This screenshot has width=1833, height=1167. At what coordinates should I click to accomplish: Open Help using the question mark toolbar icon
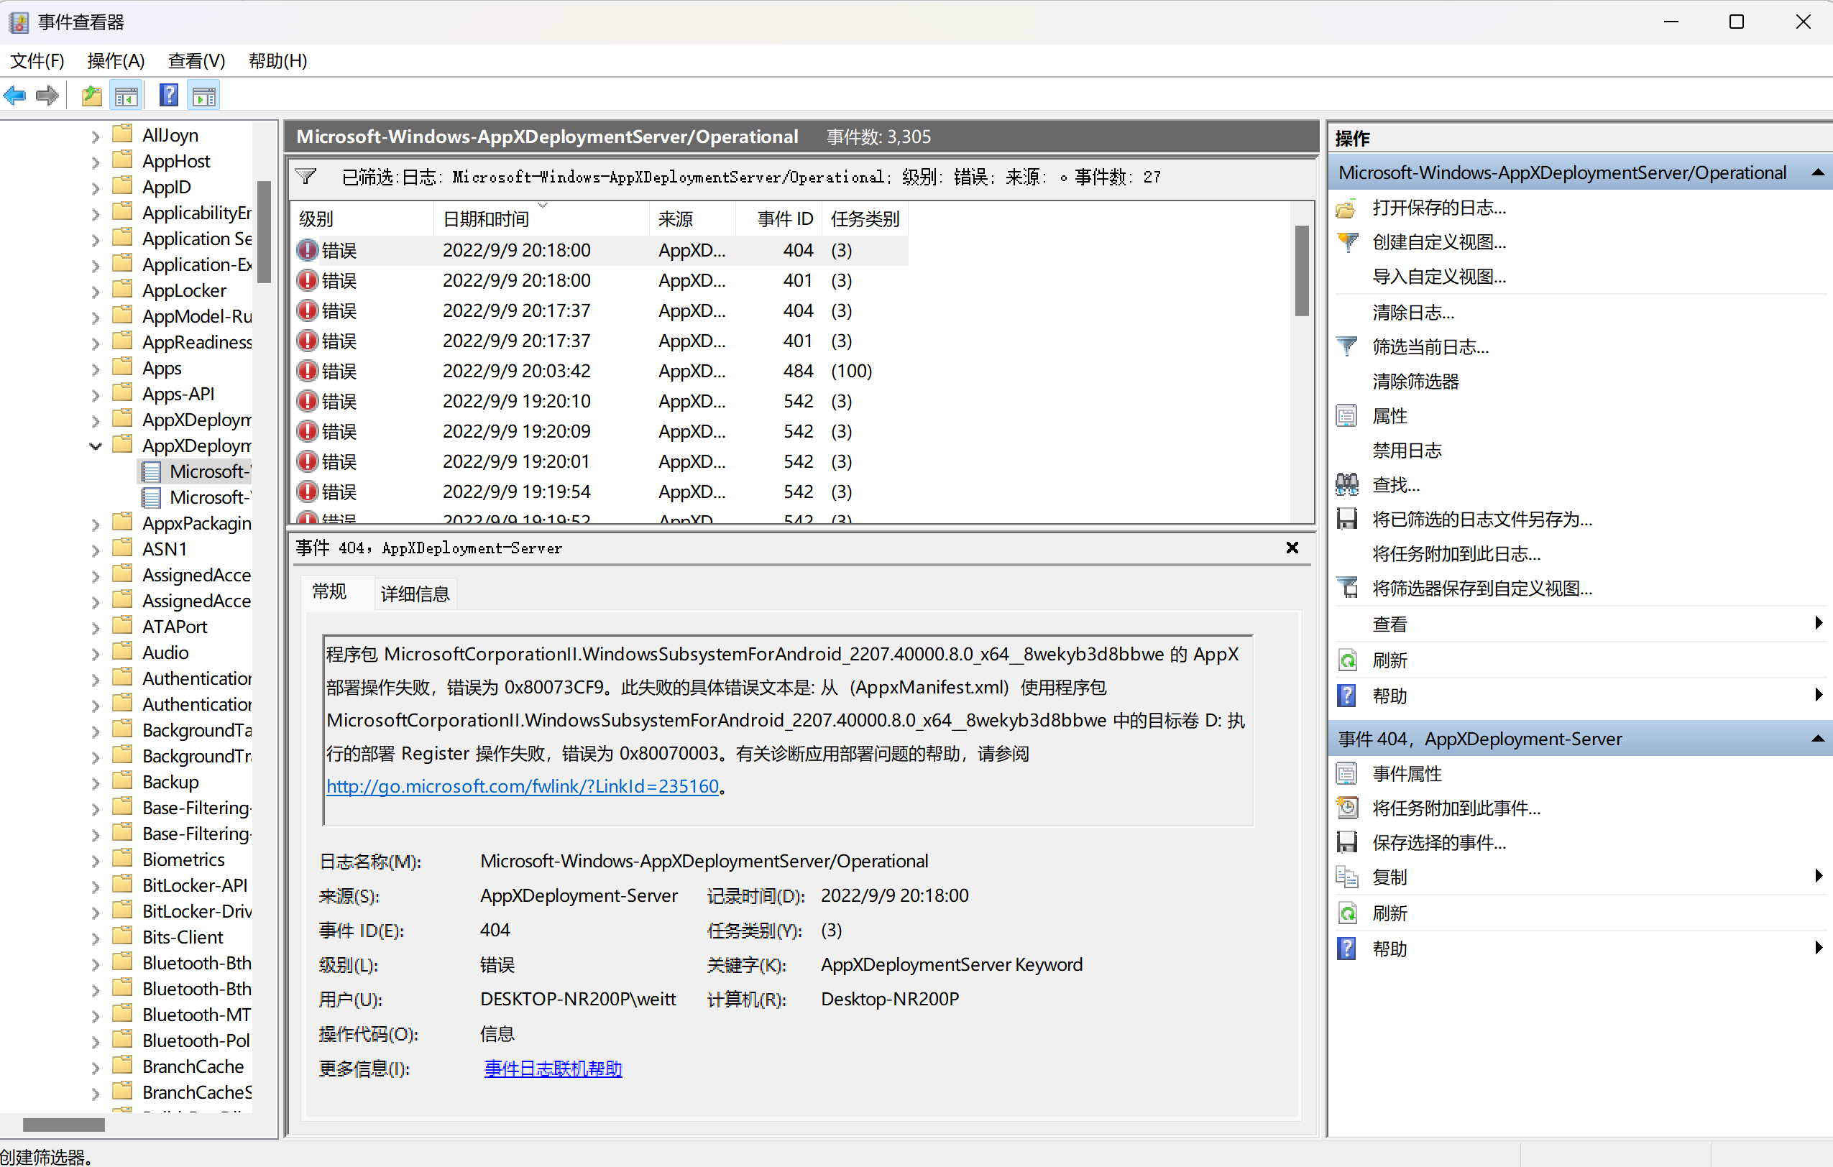click(x=168, y=94)
